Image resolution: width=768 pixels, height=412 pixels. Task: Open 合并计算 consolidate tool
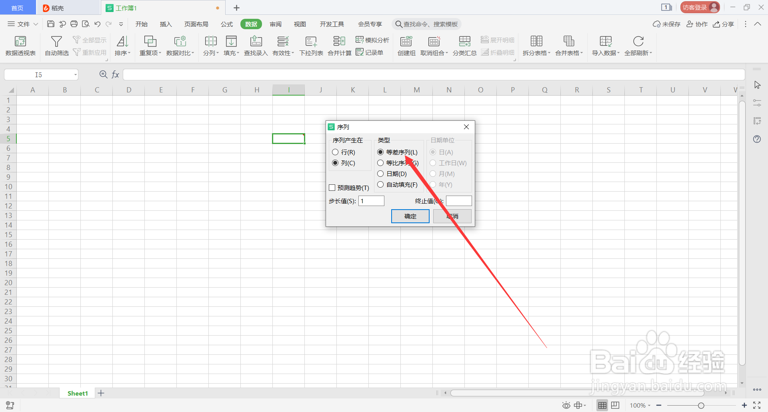click(339, 46)
